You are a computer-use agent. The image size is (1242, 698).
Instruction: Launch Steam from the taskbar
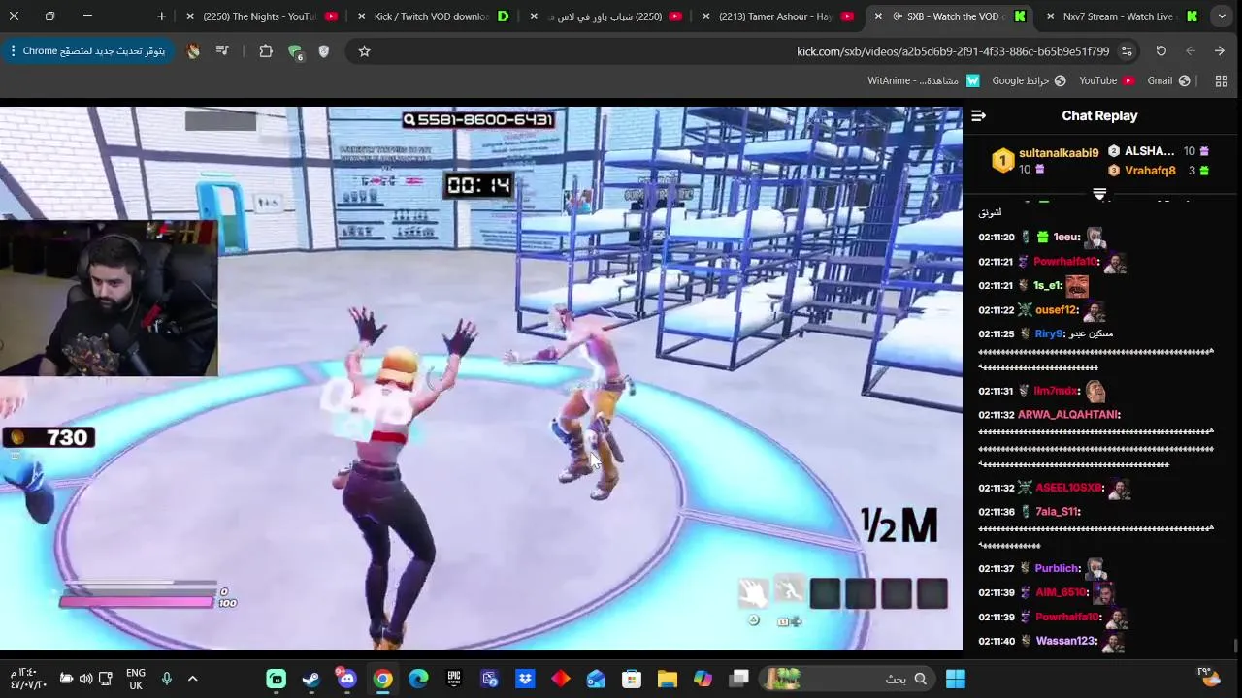311,679
